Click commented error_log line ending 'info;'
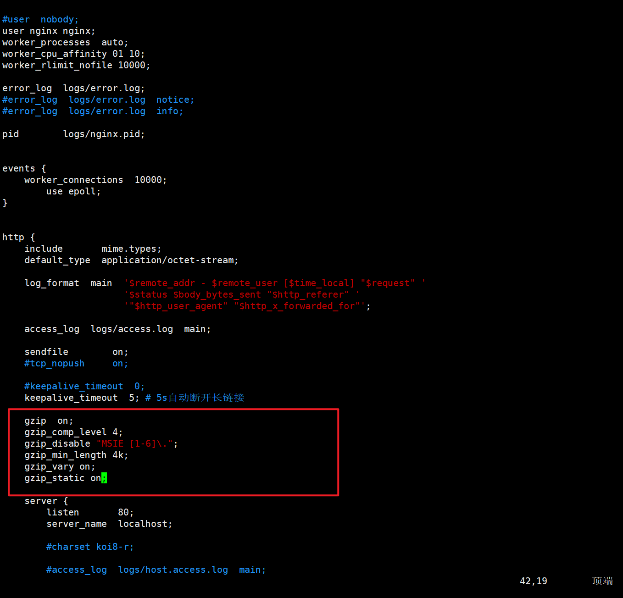623x598 pixels. [93, 111]
